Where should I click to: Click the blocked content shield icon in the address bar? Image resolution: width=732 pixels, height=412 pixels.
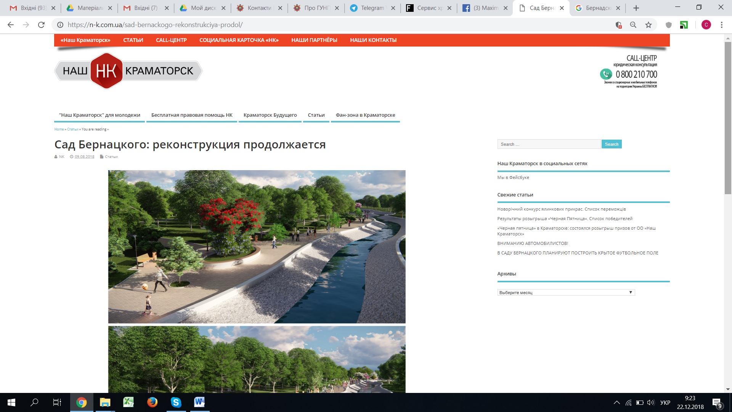[x=618, y=25]
